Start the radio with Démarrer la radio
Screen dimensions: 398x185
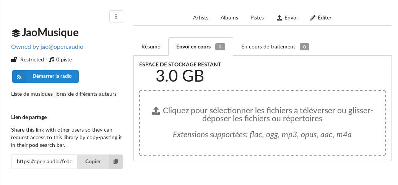point(45,76)
